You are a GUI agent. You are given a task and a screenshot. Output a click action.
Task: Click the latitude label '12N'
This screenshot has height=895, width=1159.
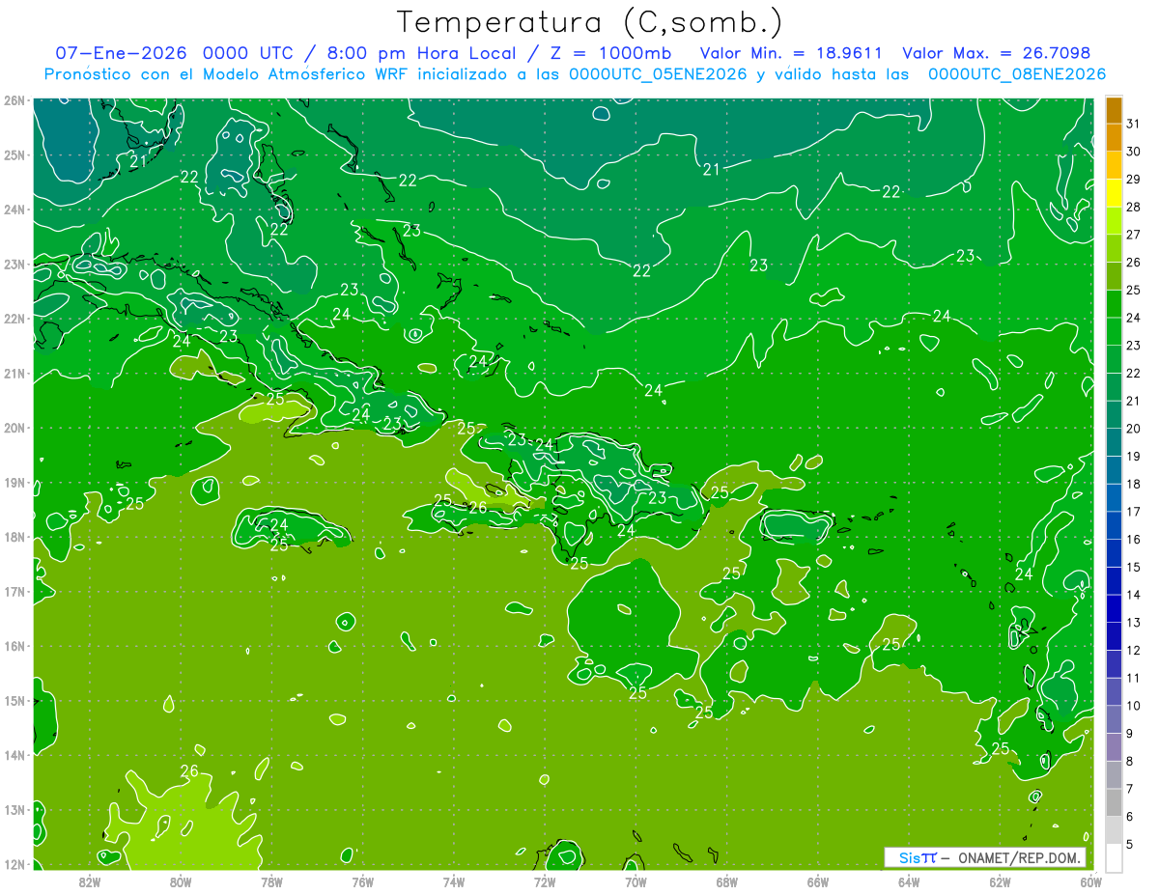click(x=14, y=864)
